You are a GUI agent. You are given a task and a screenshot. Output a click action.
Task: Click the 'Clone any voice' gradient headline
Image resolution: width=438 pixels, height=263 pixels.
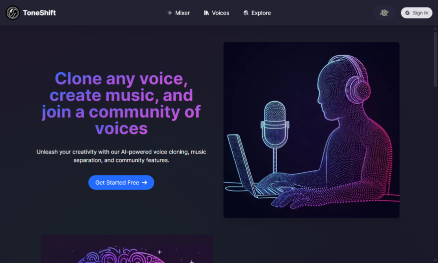pos(121,104)
